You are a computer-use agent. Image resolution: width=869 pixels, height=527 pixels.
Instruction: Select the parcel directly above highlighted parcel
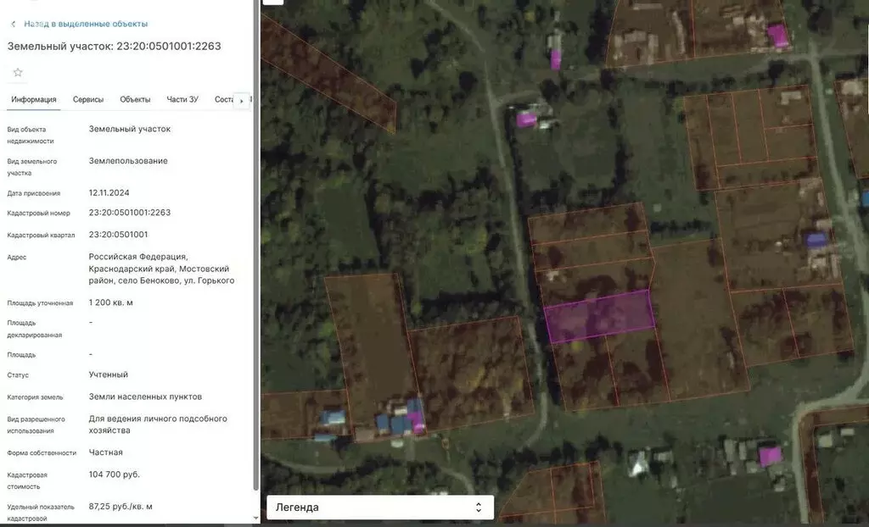click(x=594, y=281)
